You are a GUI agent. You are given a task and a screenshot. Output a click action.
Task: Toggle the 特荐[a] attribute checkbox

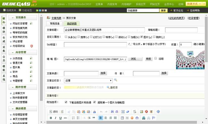(104, 37)
